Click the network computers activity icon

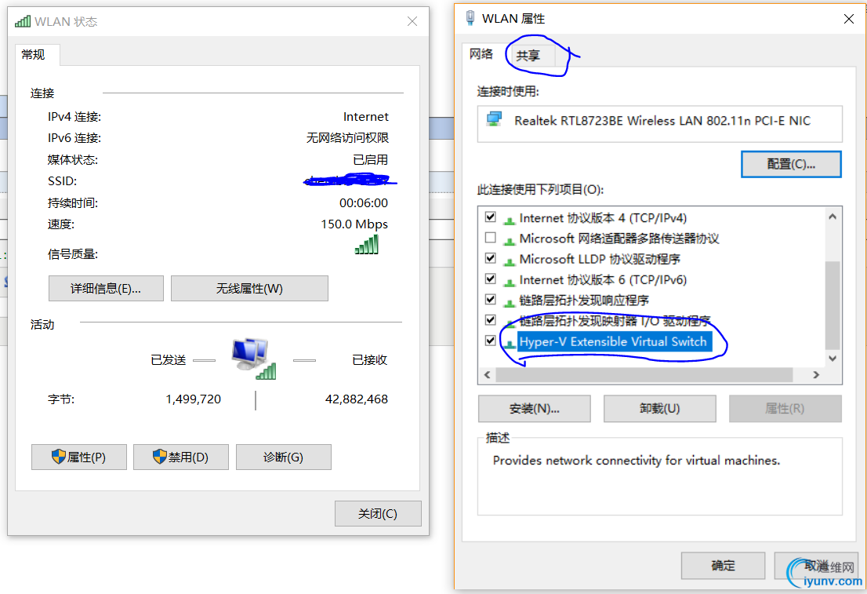(x=254, y=358)
